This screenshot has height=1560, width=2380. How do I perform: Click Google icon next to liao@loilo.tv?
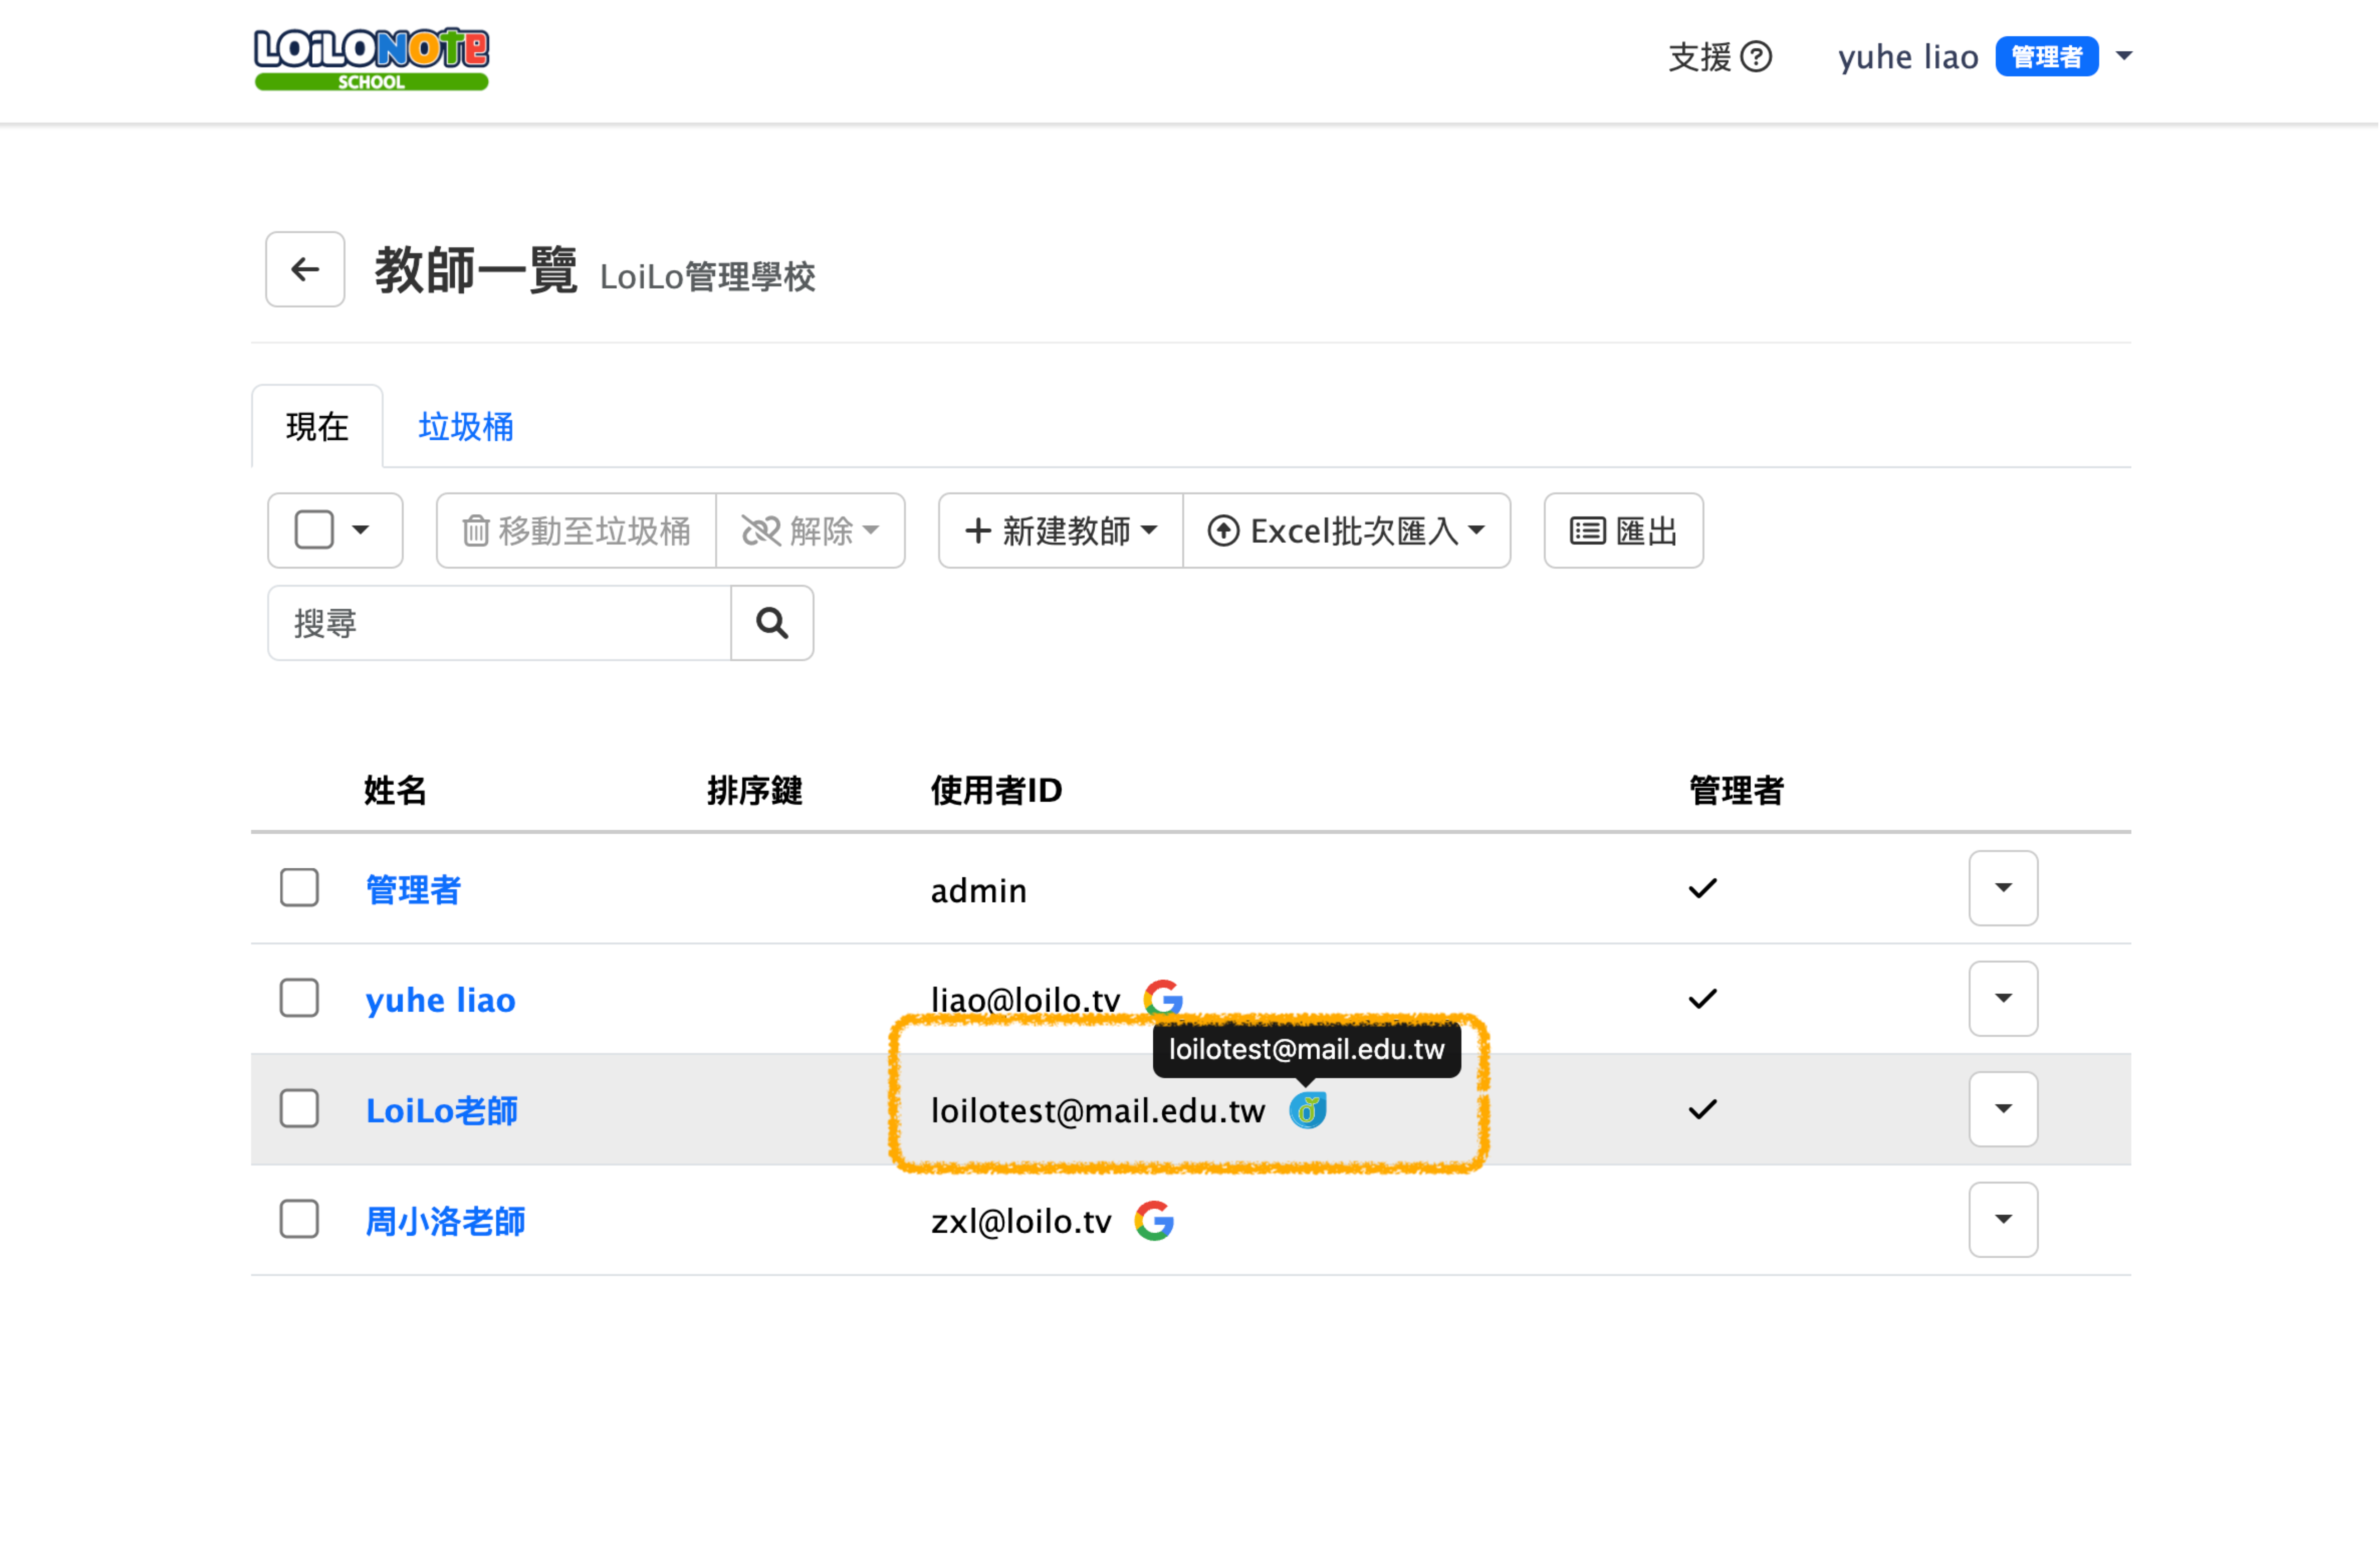point(1163,998)
